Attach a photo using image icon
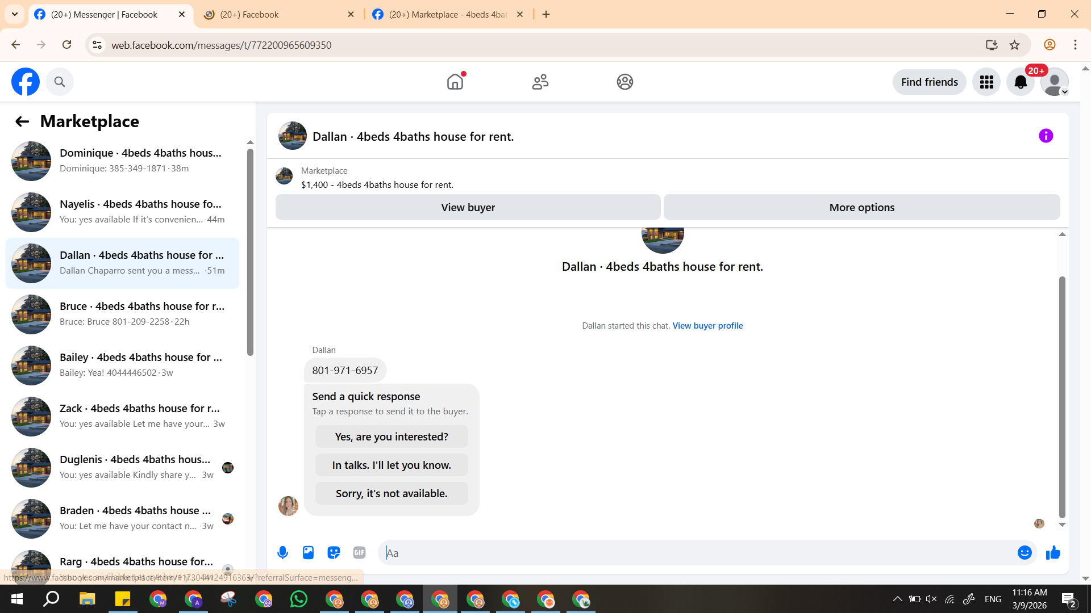 click(x=308, y=553)
